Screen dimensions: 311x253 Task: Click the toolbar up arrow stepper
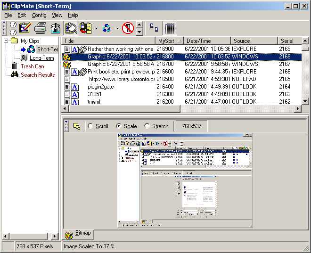[139, 24]
